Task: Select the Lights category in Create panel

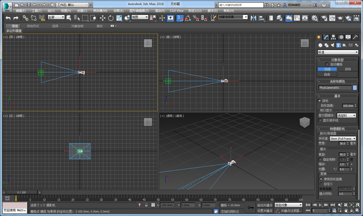Action: click(332, 45)
